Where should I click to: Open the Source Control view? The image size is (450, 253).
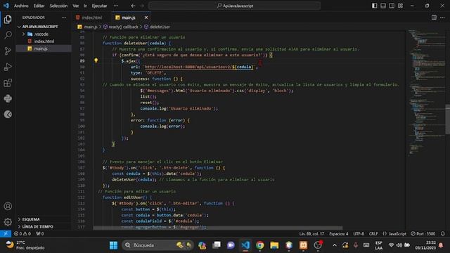[8, 51]
